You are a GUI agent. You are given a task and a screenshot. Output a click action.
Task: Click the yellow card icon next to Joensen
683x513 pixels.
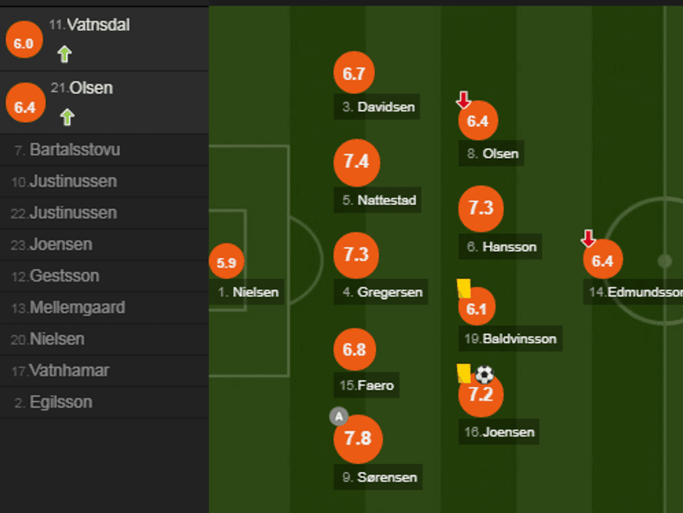coord(464,373)
